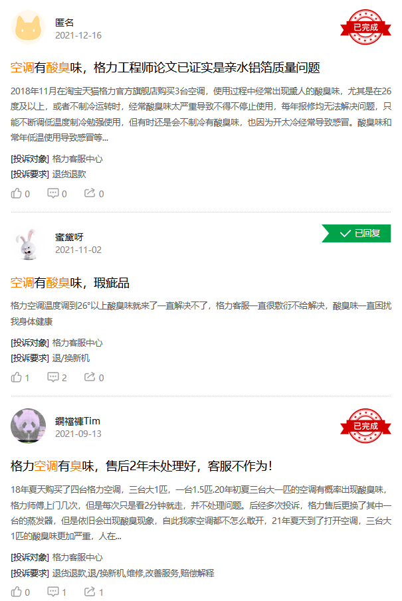Open the panda avatar of Tim
Screen dimensions: 402x601
coord(28,426)
